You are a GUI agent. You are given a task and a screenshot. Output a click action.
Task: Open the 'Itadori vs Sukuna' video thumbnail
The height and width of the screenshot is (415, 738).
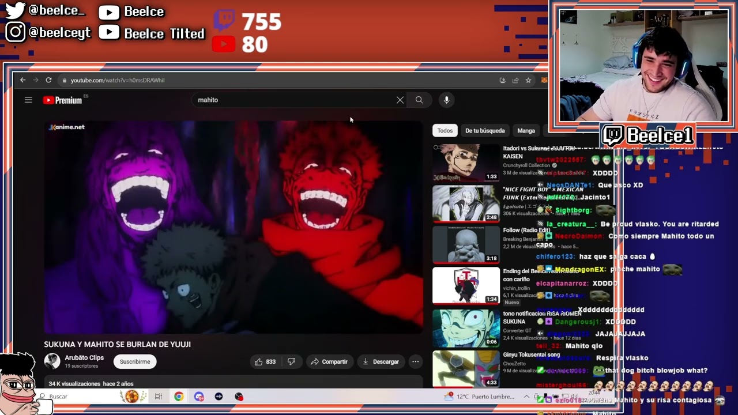[x=466, y=163]
